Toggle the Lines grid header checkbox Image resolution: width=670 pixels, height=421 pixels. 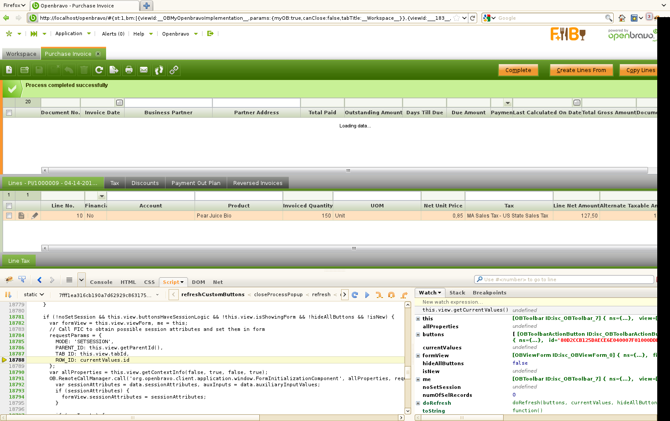9,206
